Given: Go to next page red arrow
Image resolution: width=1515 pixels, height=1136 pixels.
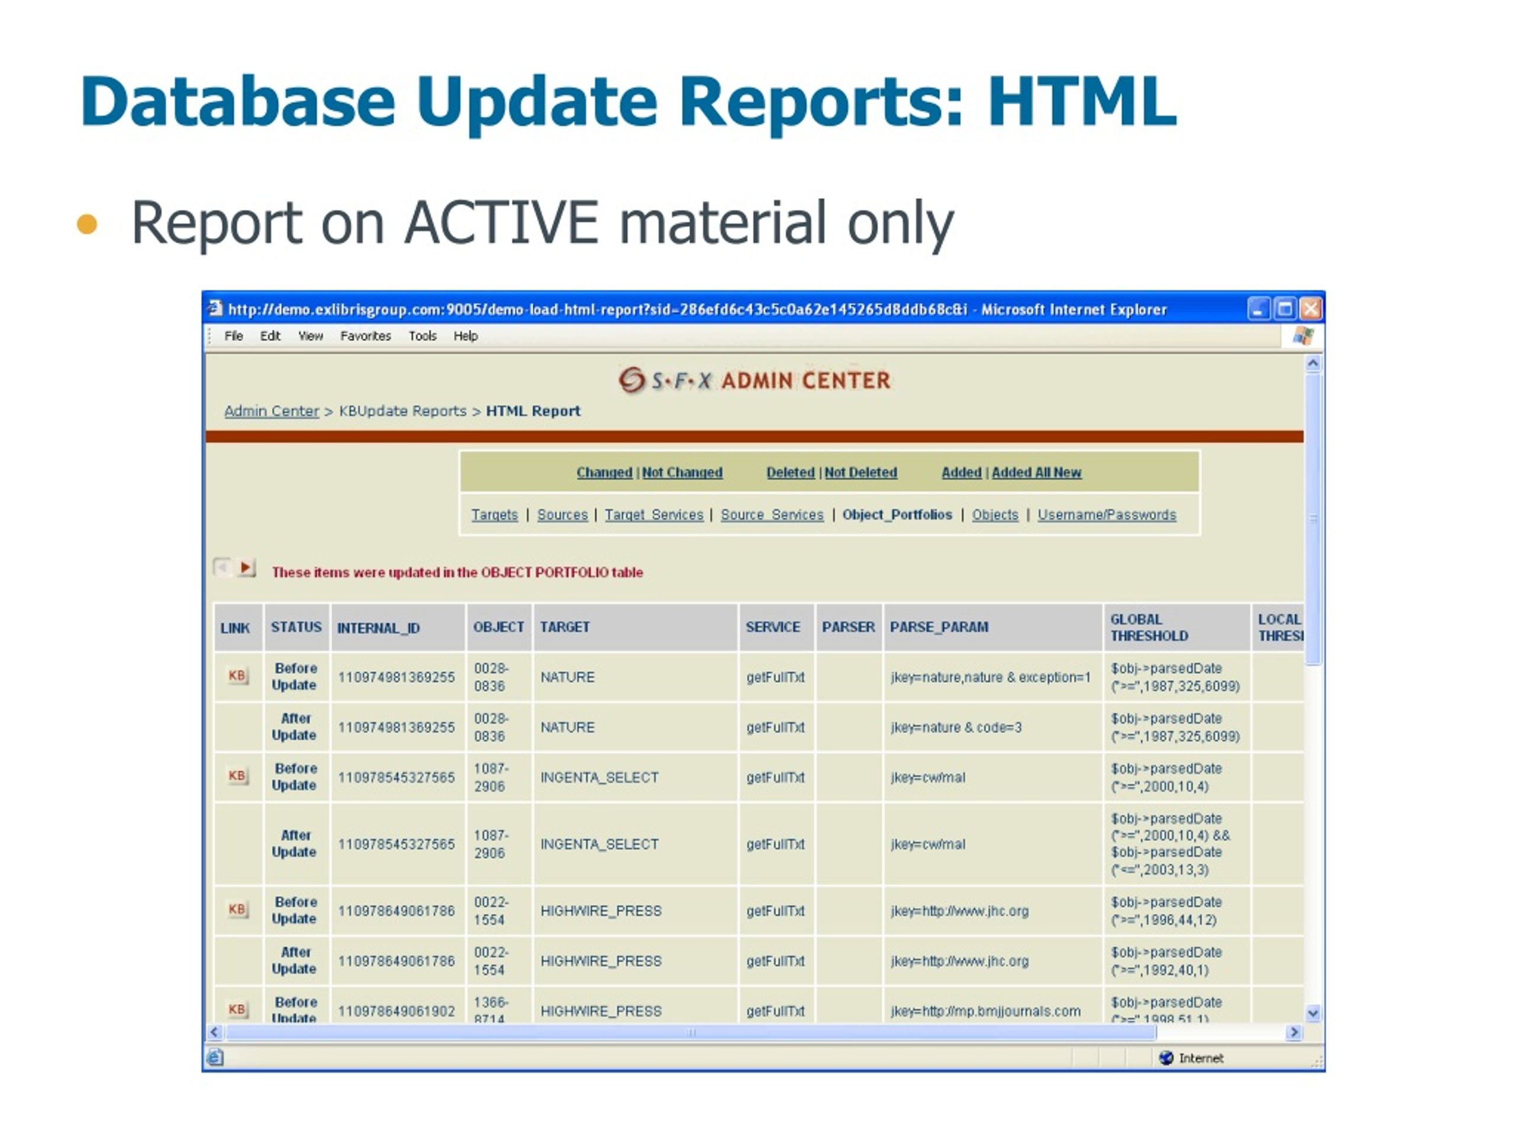Looking at the screenshot, I should [246, 567].
